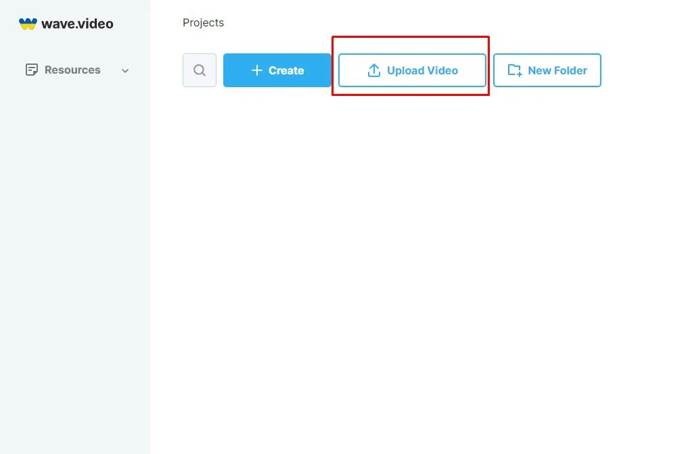Expand the Resources chevron arrow
Image resolution: width=686 pixels, height=454 pixels.
[x=125, y=70]
